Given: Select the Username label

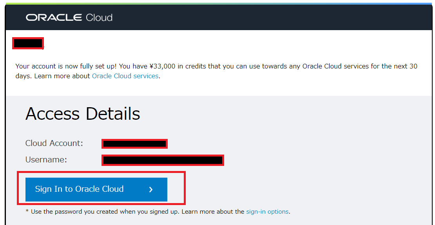Looking at the screenshot, I should pos(46,160).
